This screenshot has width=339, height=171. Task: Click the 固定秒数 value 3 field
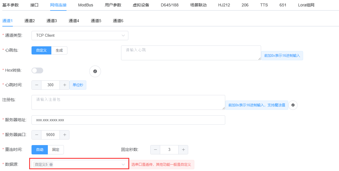(169, 150)
